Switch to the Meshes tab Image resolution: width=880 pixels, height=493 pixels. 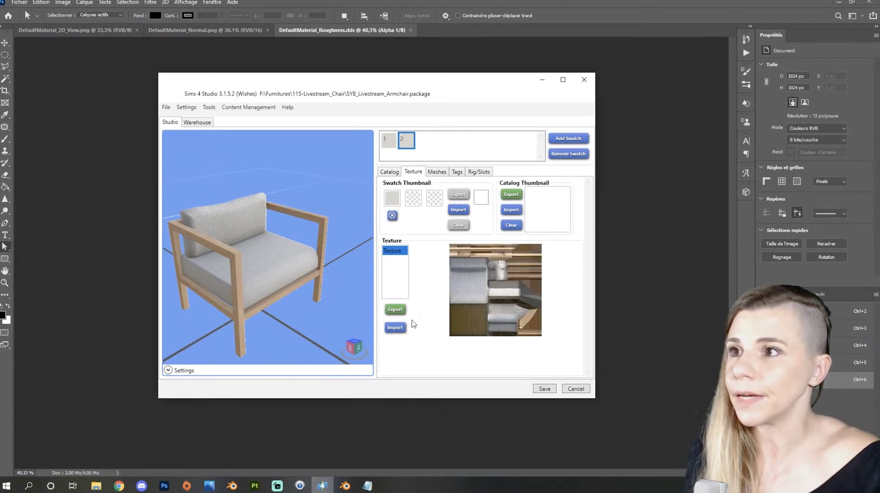coord(436,172)
